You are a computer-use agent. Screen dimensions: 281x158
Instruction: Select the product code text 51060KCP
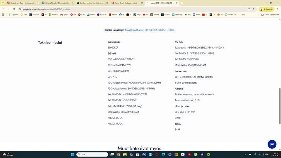[113, 48]
